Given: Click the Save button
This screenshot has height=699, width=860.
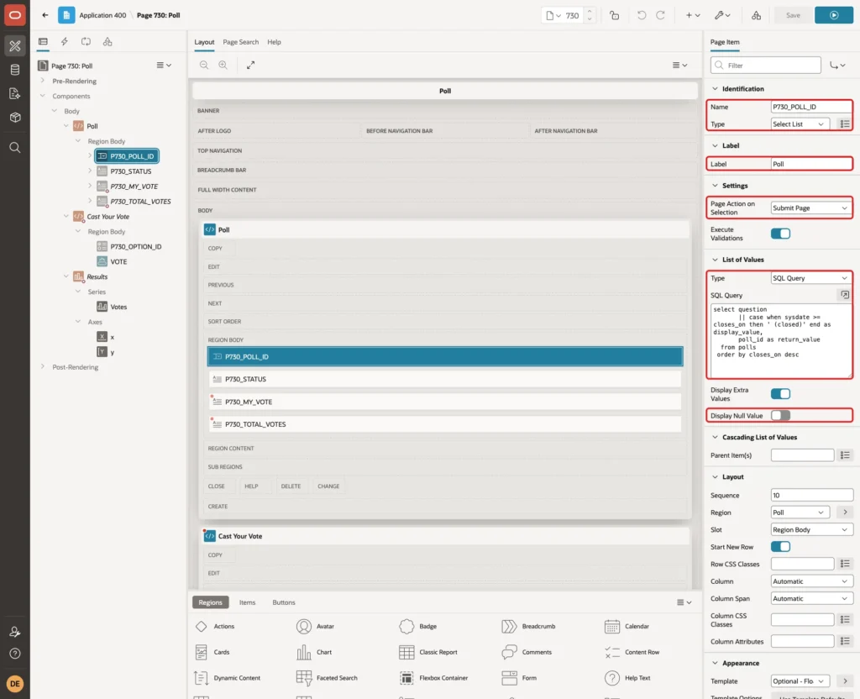Looking at the screenshot, I should [x=793, y=15].
